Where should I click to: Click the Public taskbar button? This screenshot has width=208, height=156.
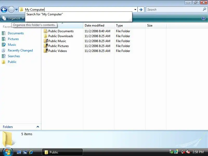coord(62,152)
